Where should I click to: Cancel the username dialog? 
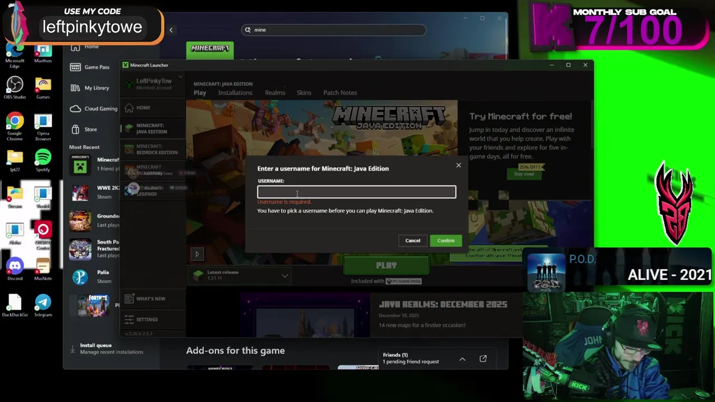(413, 241)
